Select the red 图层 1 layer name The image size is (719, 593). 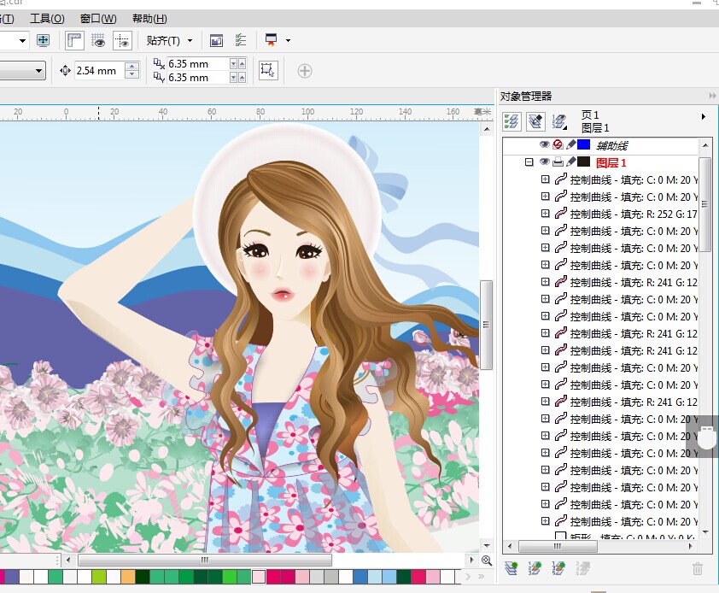(x=611, y=163)
